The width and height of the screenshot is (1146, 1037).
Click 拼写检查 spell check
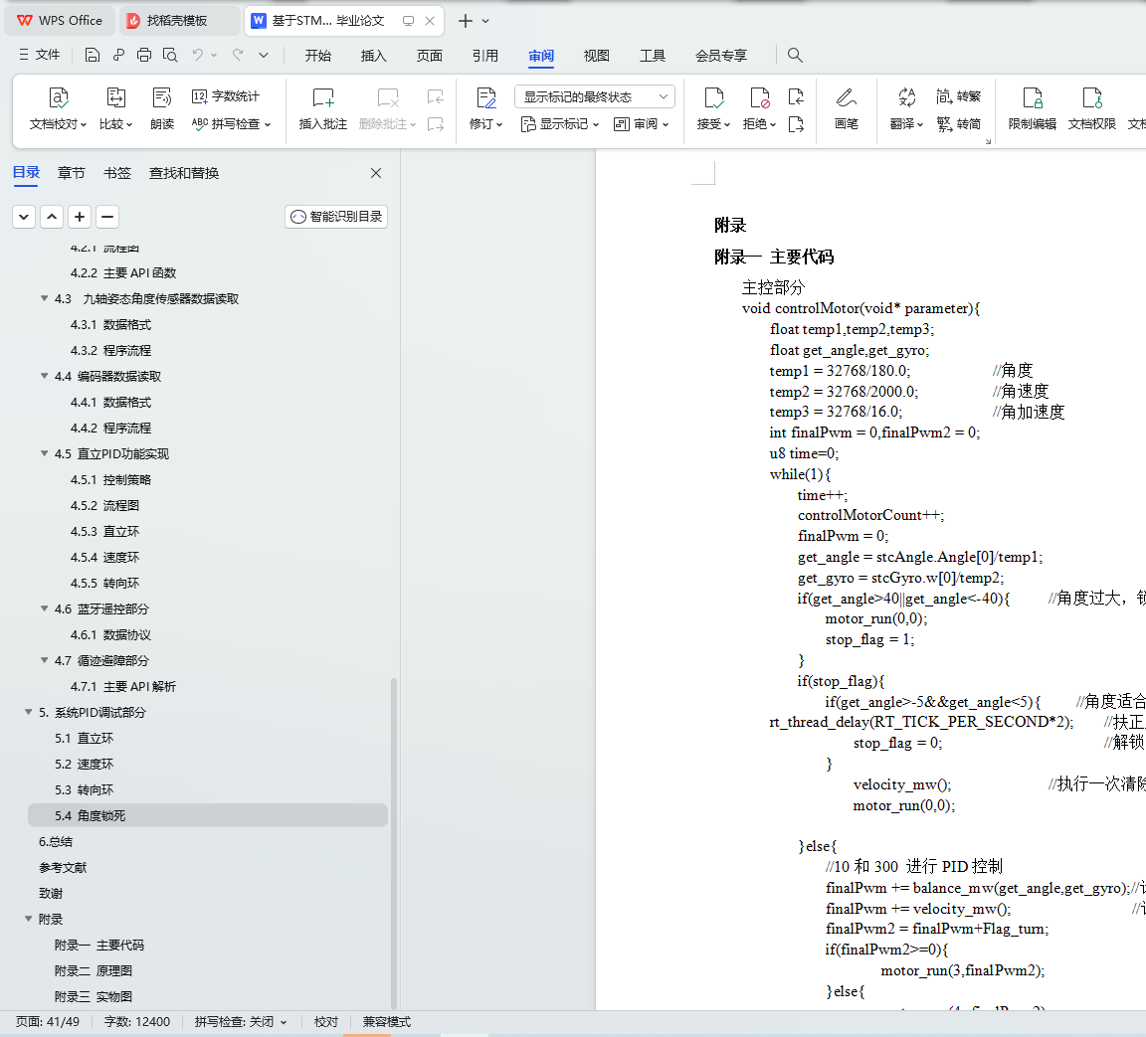[x=231, y=124]
